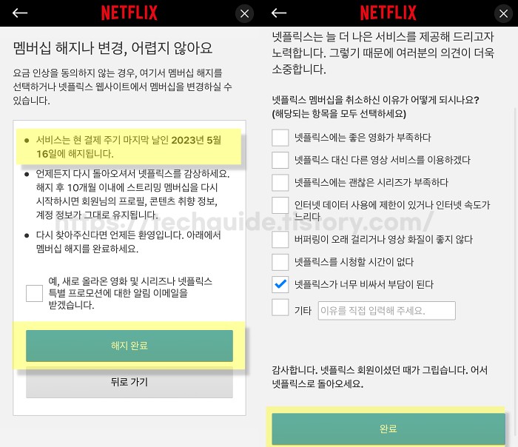Viewport: 518px width, 447px height.
Task: Tap the back arrow on the left cancellation screen
Action: pyautogui.click(x=20, y=13)
